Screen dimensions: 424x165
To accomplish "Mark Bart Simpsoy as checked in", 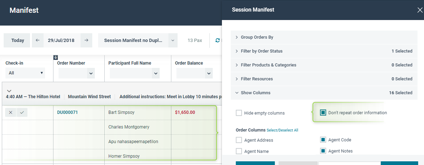I will coord(22,112).
